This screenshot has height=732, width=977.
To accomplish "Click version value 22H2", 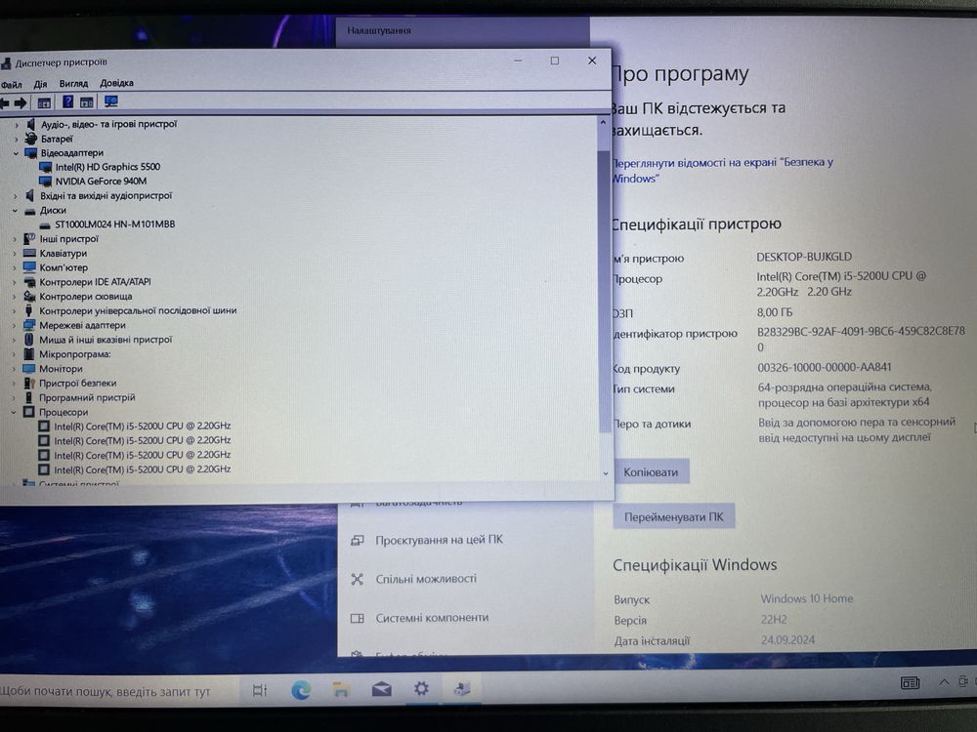I will click(x=773, y=620).
